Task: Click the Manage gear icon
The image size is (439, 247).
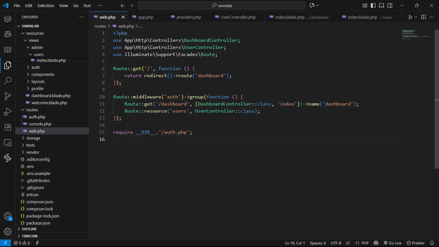Action: click(8, 231)
